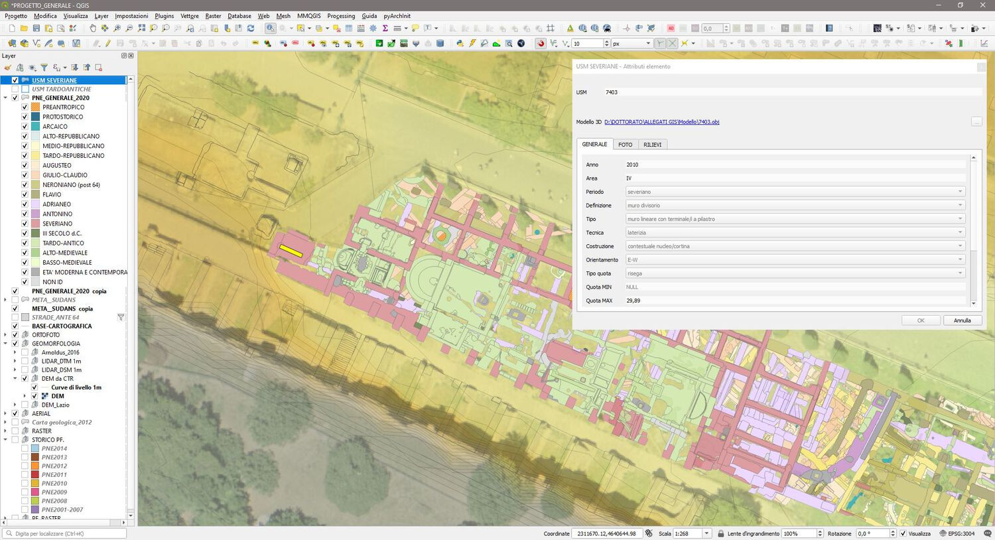Viewport: 995px width, 540px height.
Task: Open the Statistical Summary sigma tool
Action: click(385, 29)
